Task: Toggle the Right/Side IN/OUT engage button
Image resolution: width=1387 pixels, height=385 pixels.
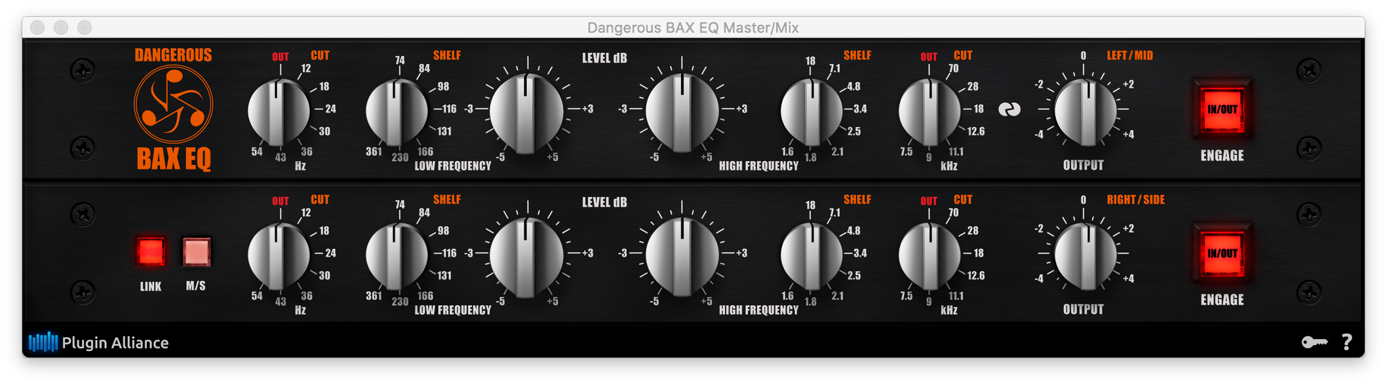Action: [1222, 253]
